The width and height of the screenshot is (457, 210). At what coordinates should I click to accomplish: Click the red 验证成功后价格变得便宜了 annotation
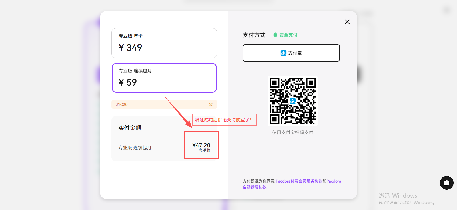coord(224,120)
